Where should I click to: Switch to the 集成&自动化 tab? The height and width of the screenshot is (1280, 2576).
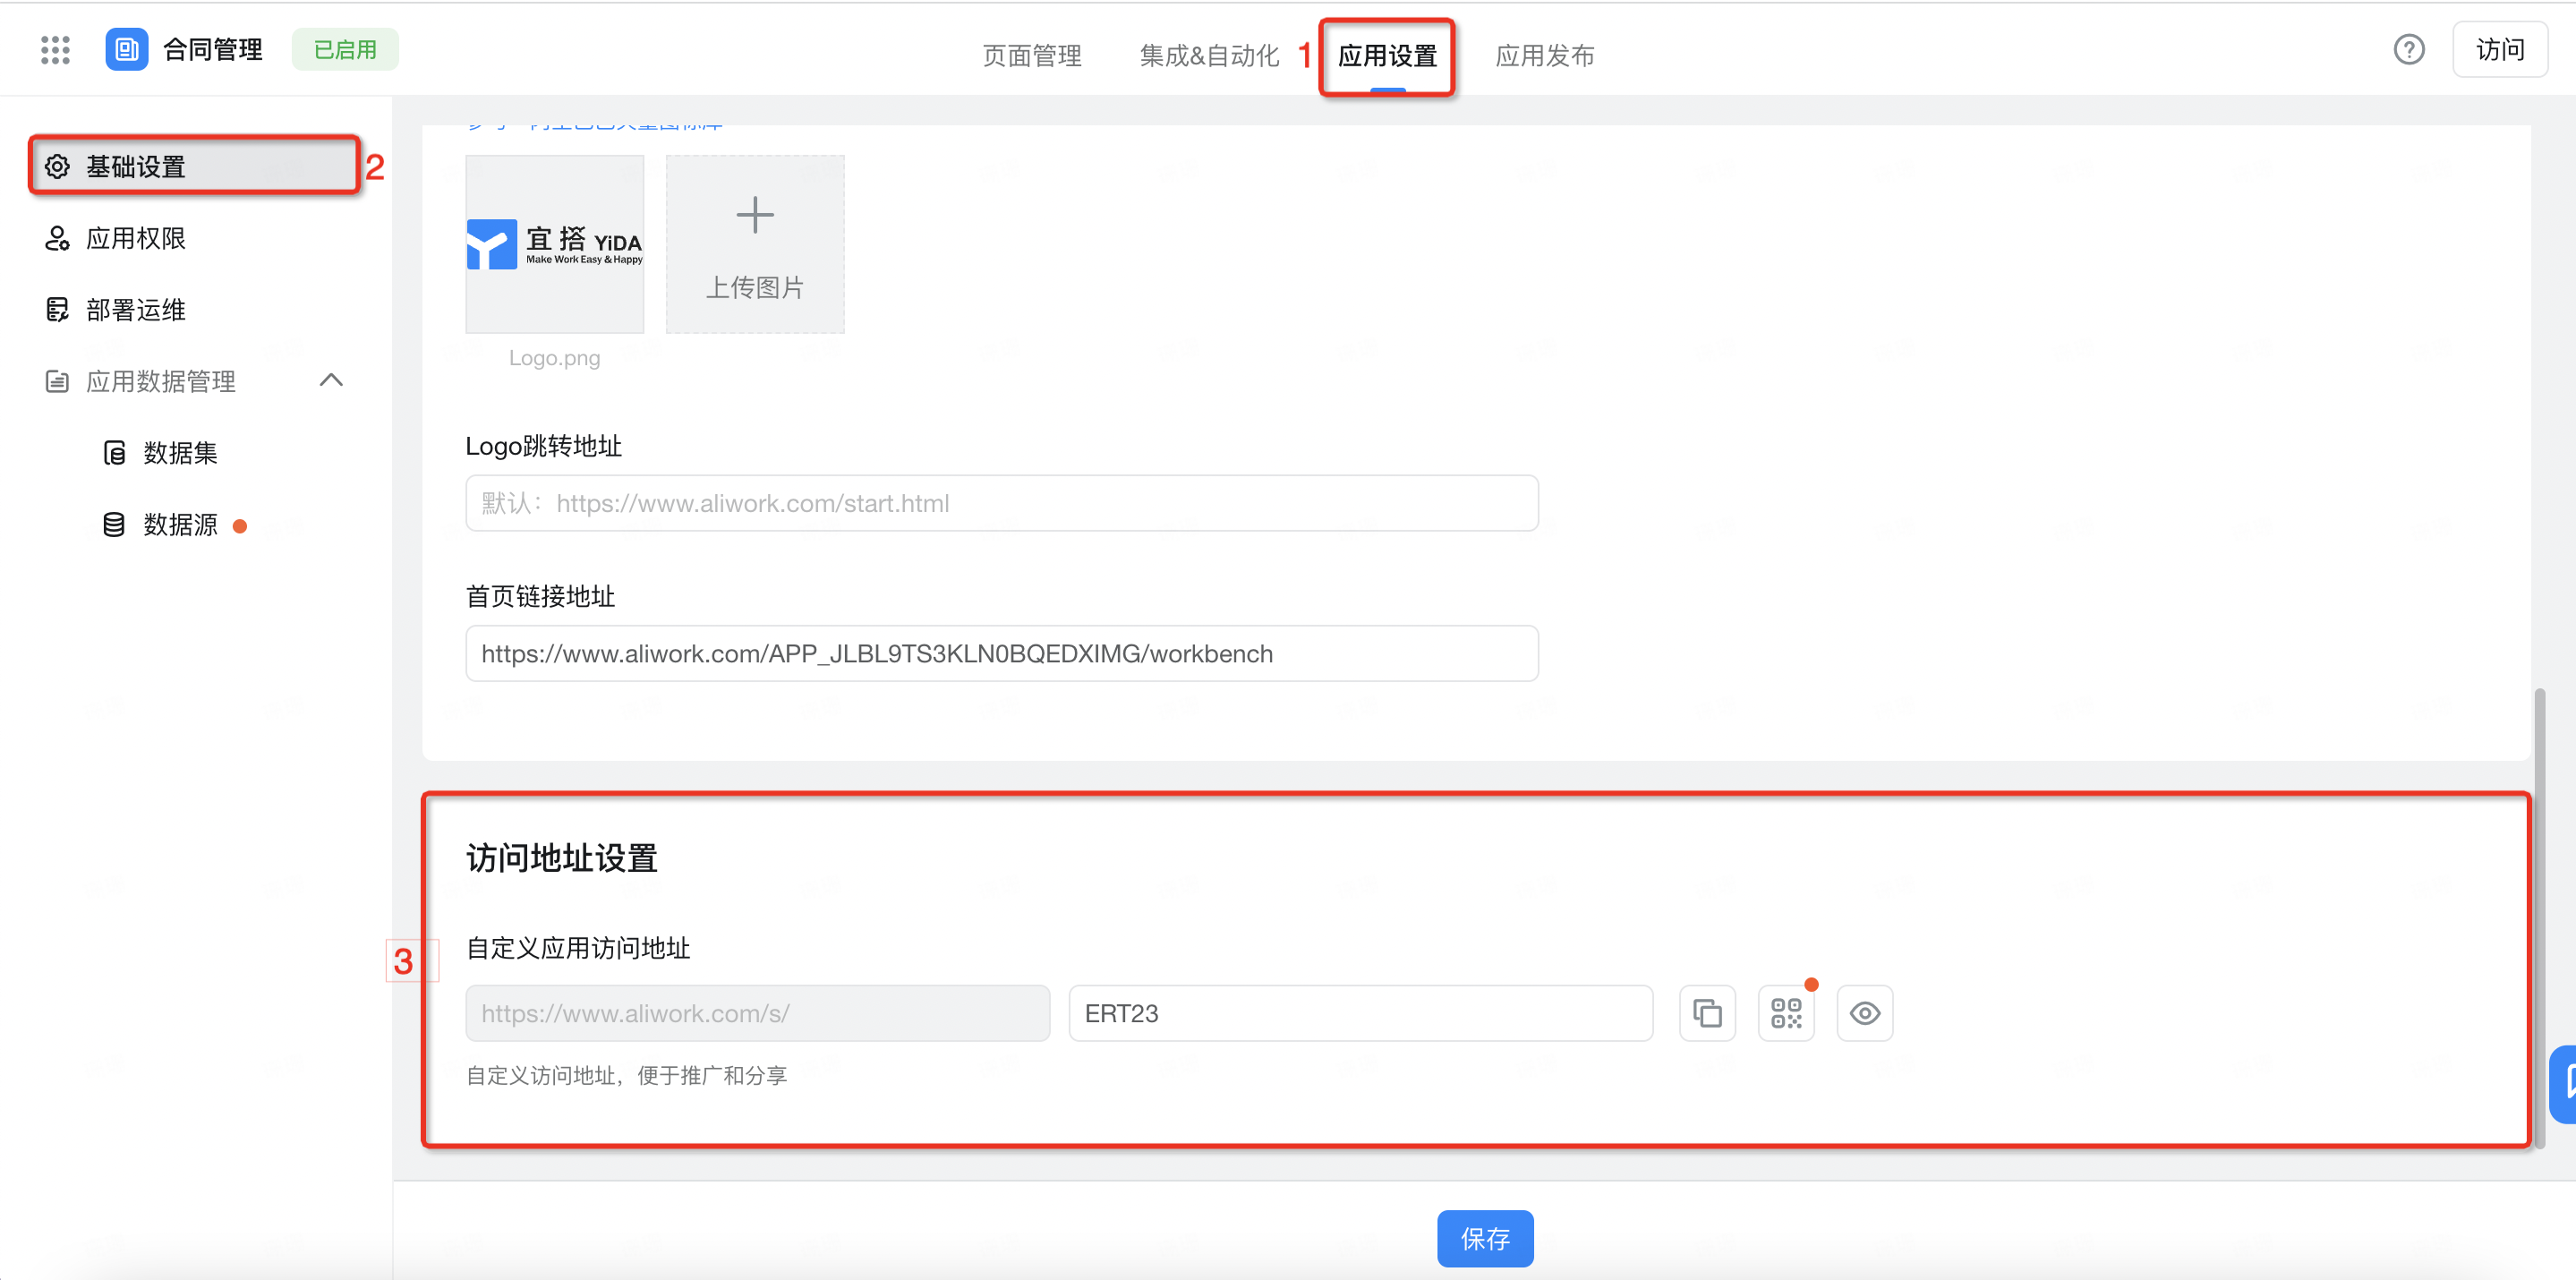pos(1209,56)
